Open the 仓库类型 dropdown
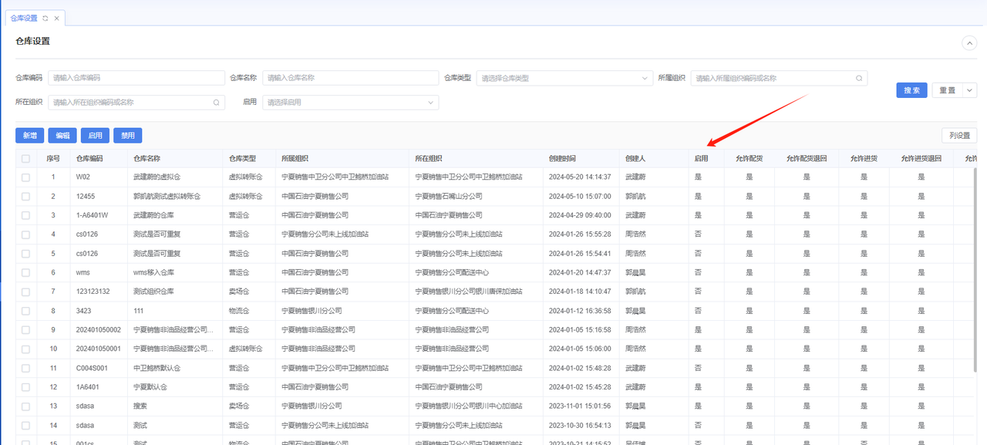987x445 pixels. 564,78
